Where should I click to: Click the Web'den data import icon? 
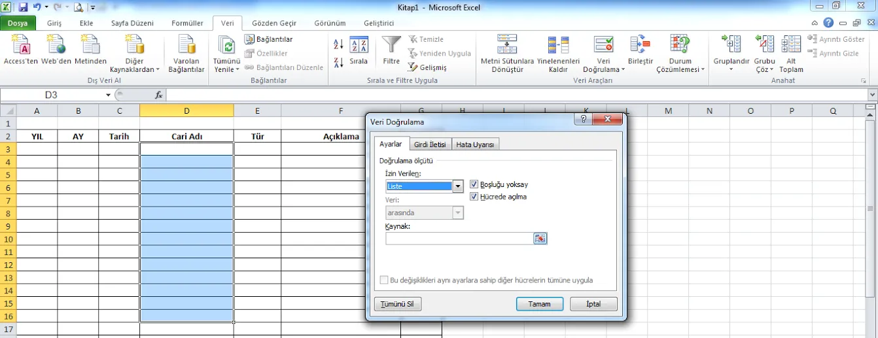pyautogui.click(x=56, y=46)
